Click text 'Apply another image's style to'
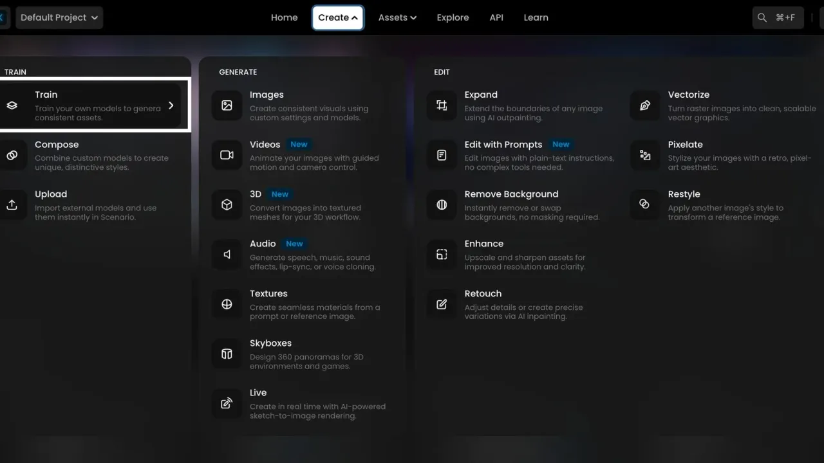Image resolution: width=824 pixels, height=463 pixels. coord(726,208)
